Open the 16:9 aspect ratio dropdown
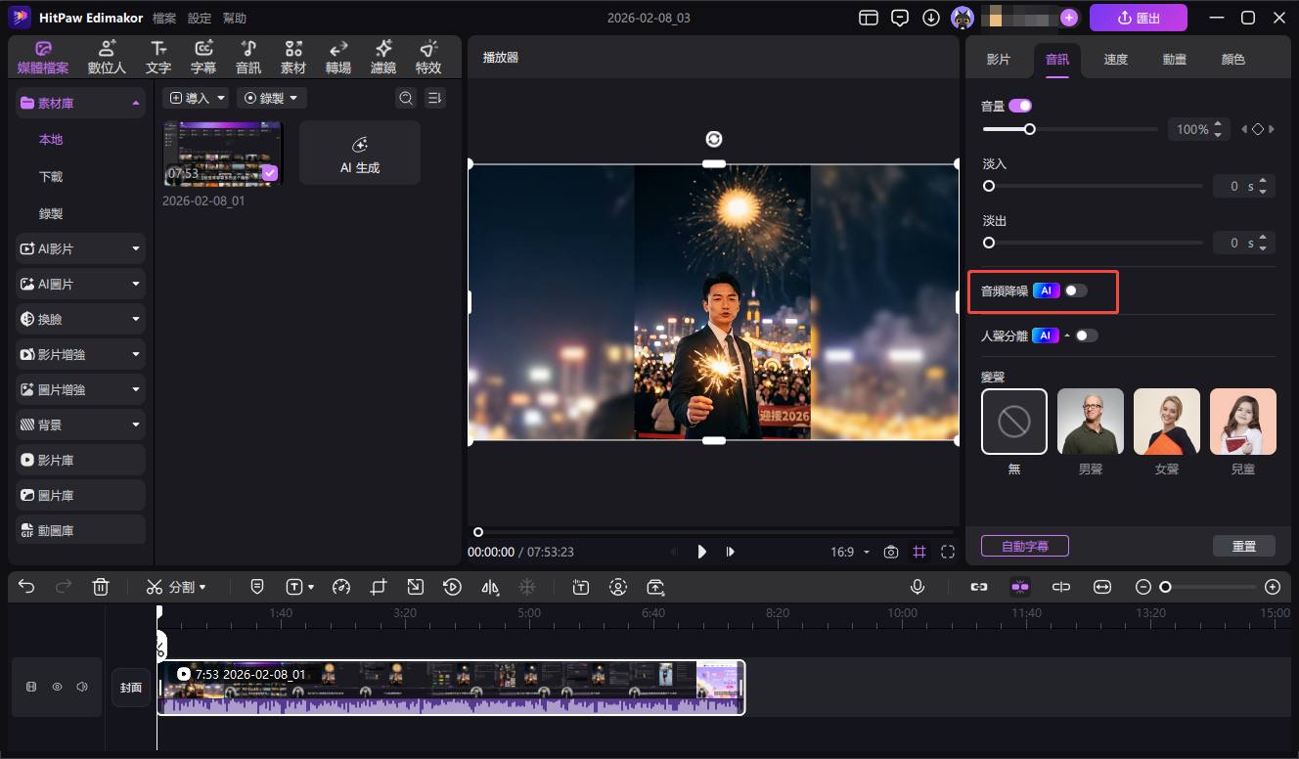1299x759 pixels. (849, 553)
